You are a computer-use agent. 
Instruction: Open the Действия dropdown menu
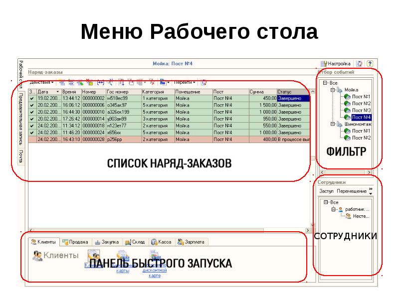[x=42, y=82]
